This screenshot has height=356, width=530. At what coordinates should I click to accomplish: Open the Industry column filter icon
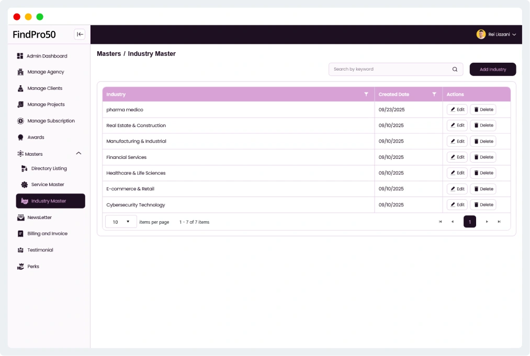click(366, 94)
